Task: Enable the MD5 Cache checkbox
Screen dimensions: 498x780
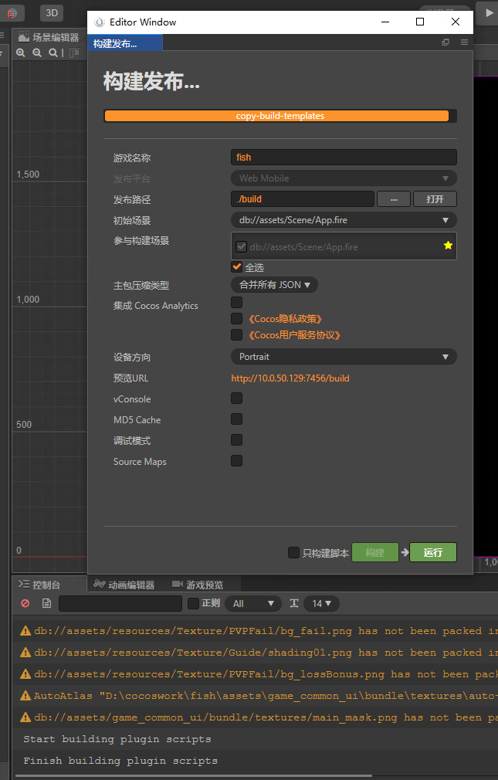Action: [237, 419]
